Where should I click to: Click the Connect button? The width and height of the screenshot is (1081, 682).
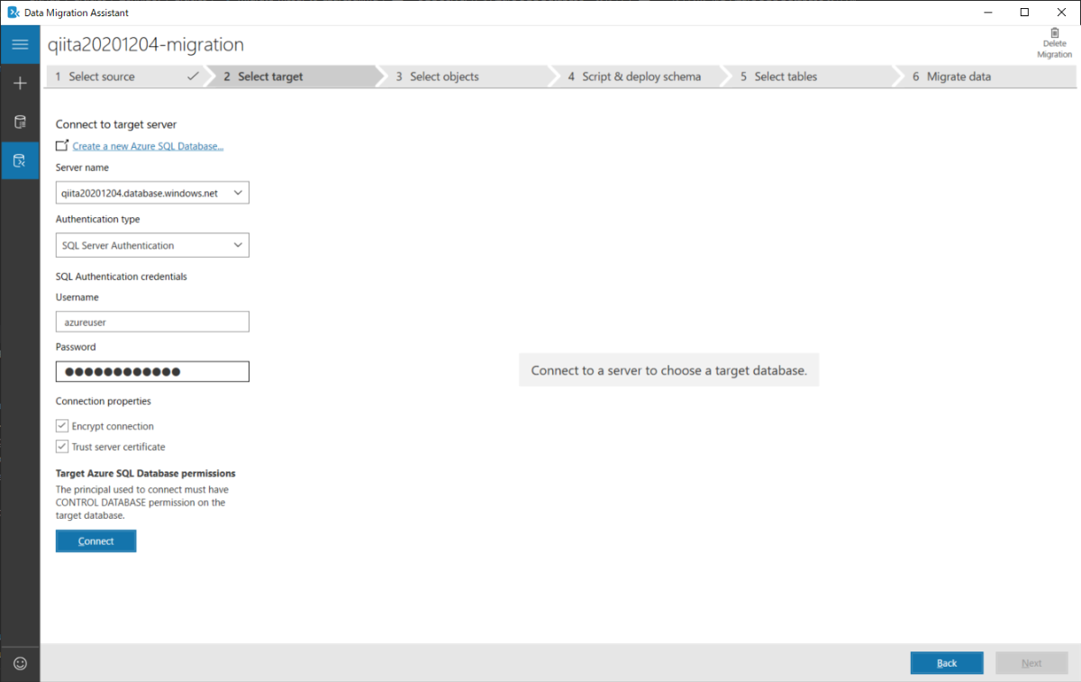pos(95,541)
